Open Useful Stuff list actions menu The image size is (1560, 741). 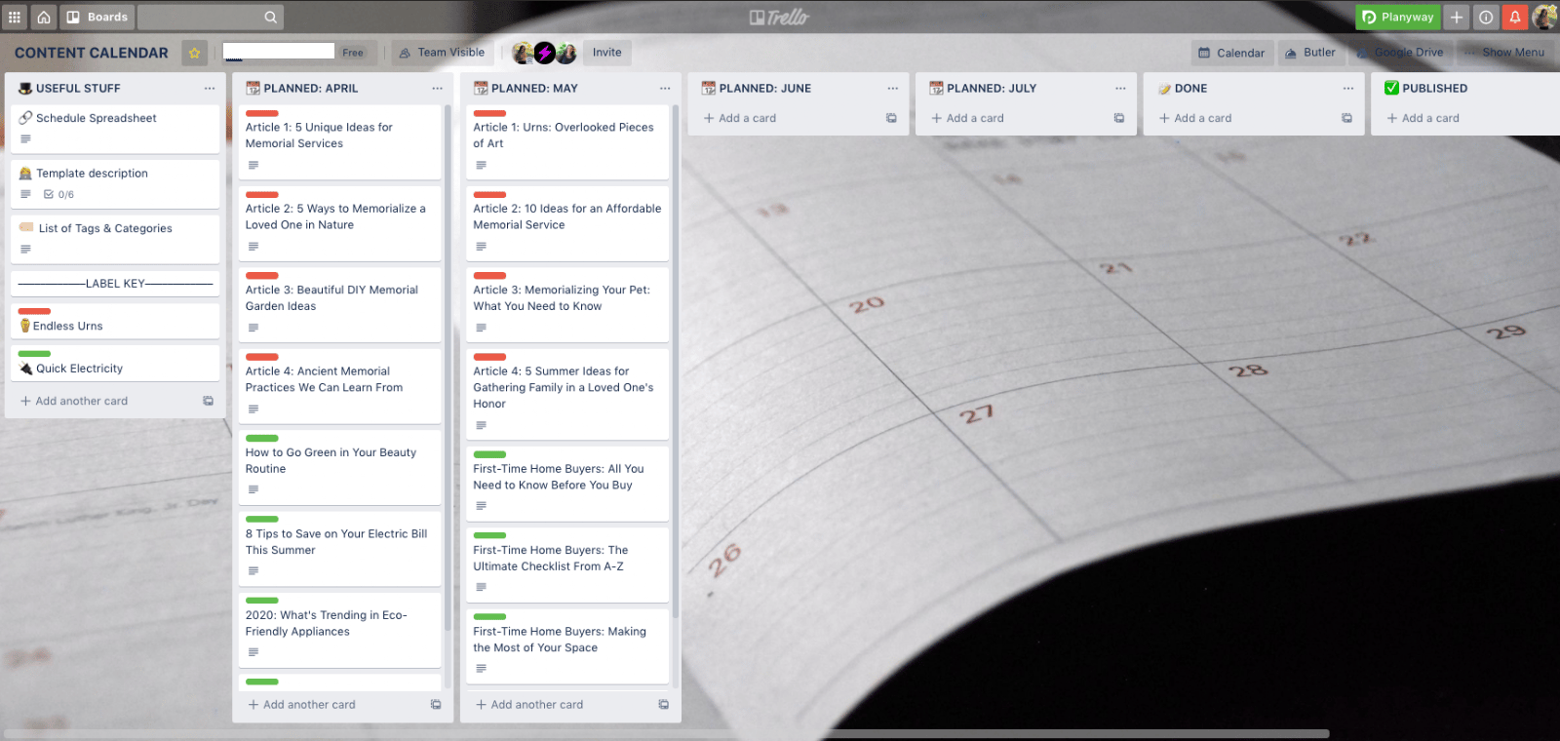pos(210,88)
